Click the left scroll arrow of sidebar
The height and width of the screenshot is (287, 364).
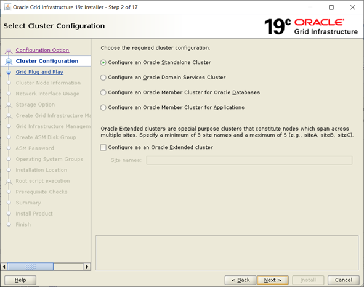pos(4,267)
